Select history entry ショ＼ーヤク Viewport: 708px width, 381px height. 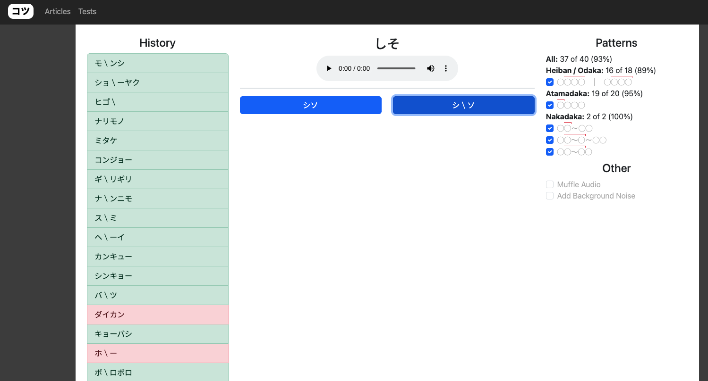pyautogui.click(x=158, y=83)
